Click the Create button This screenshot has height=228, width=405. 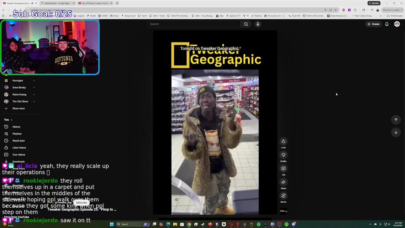point(373,24)
